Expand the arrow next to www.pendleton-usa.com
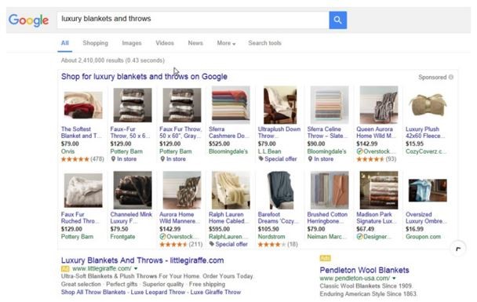The image size is (477, 302). (394, 278)
